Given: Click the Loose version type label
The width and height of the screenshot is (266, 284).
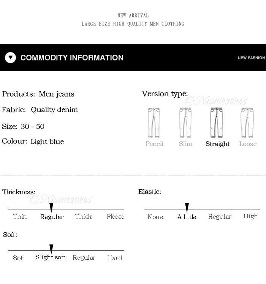Looking at the screenshot, I should [248, 144].
